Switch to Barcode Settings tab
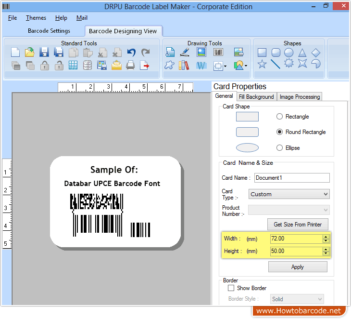Viewport: 351px width, 319px height. (x=49, y=31)
